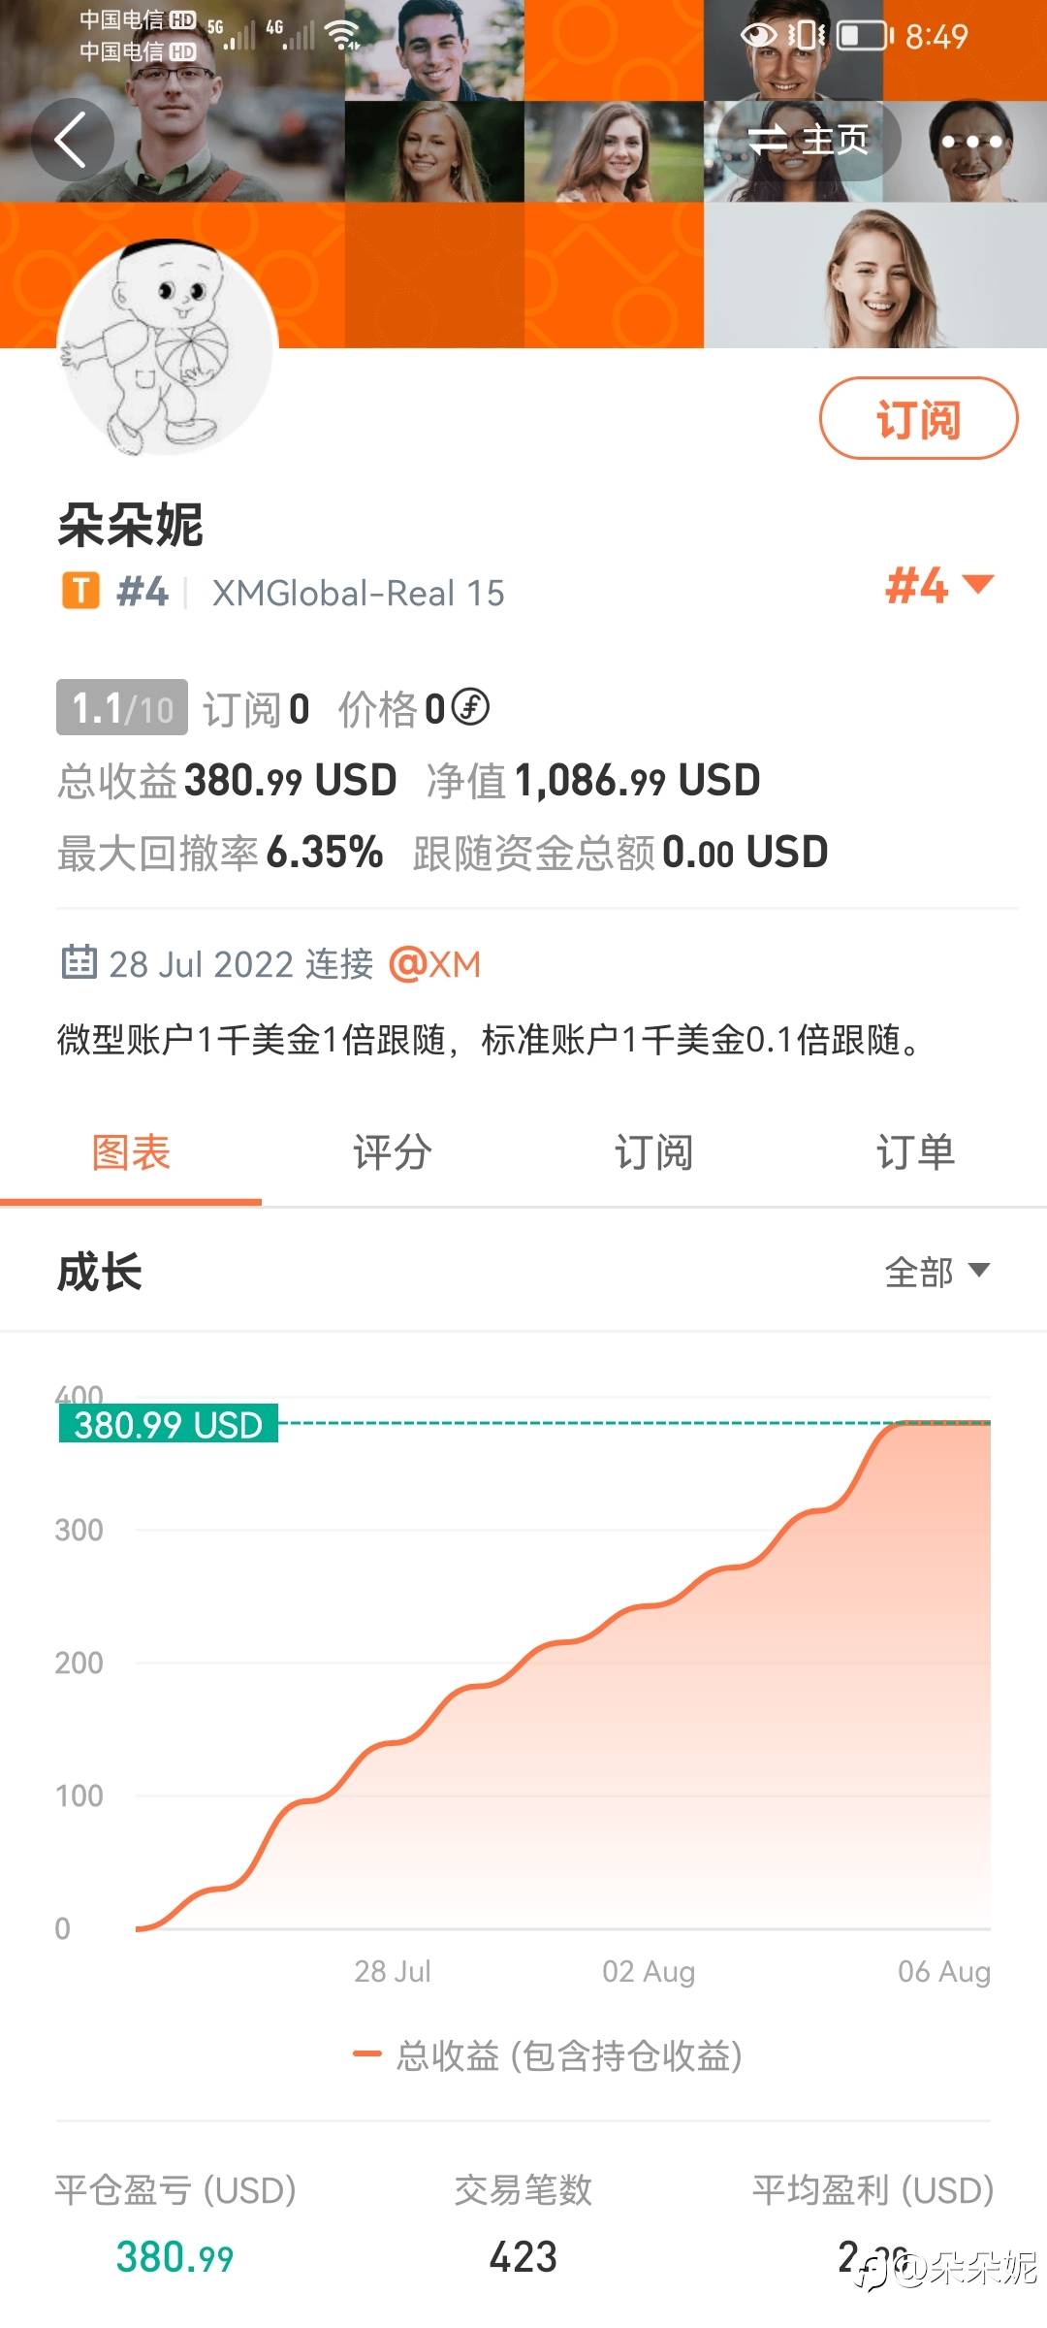Image resolution: width=1047 pixels, height=2328 pixels.
Task: Tap the calendar icon beside connection date
Action: pyautogui.click(x=79, y=962)
